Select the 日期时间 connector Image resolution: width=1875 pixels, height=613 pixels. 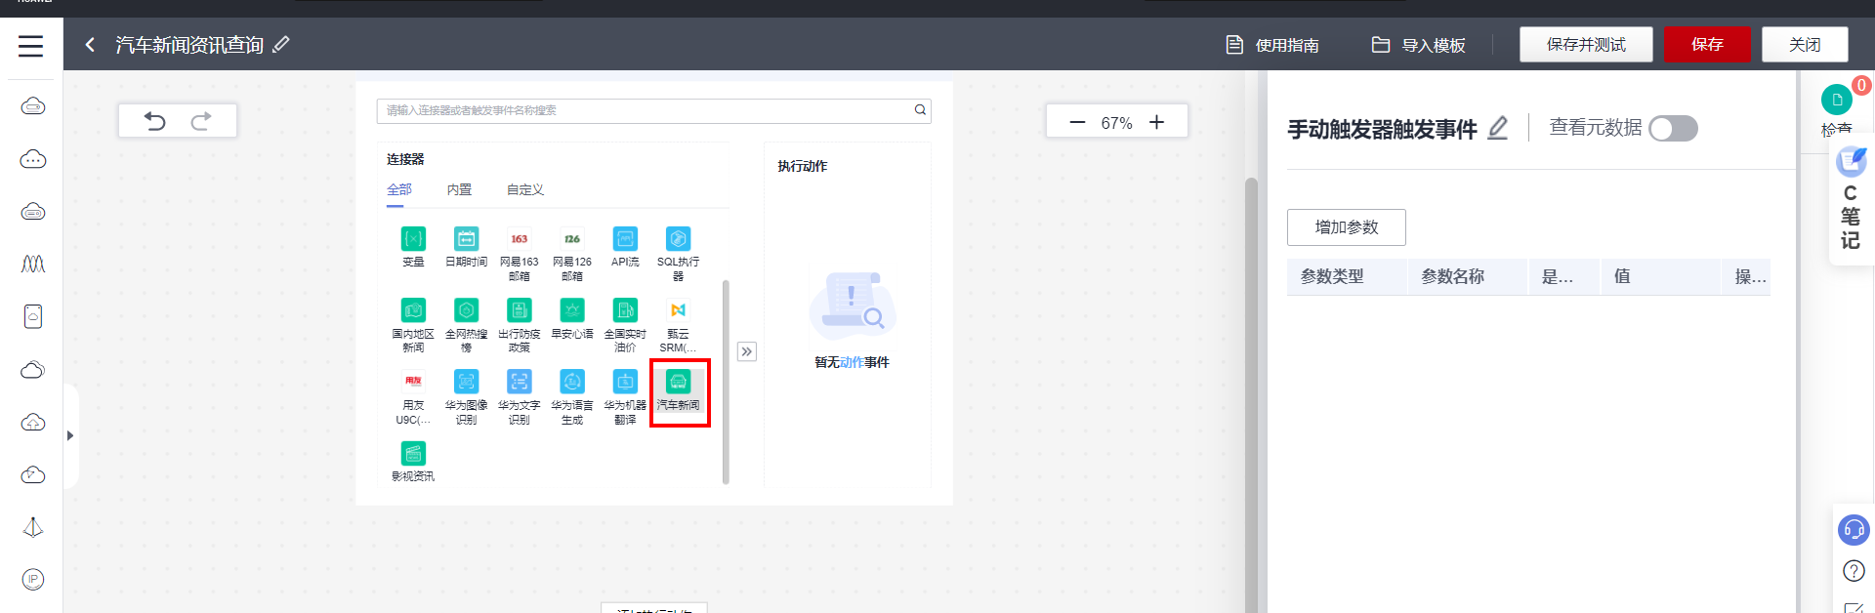point(466,239)
